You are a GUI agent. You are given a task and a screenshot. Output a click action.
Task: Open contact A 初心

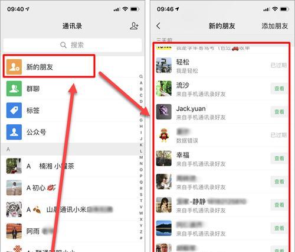(x=71, y=188)
